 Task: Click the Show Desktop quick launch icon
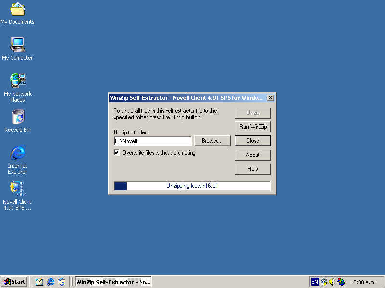[x=39, y=282]
